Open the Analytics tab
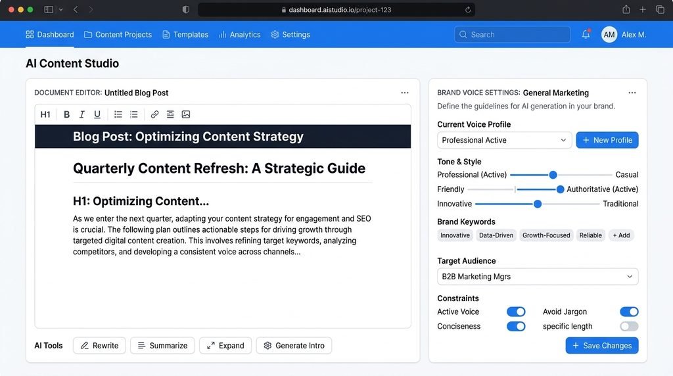Image resolution: width=673 pixels, height=376 pixels. coord(239,34)
